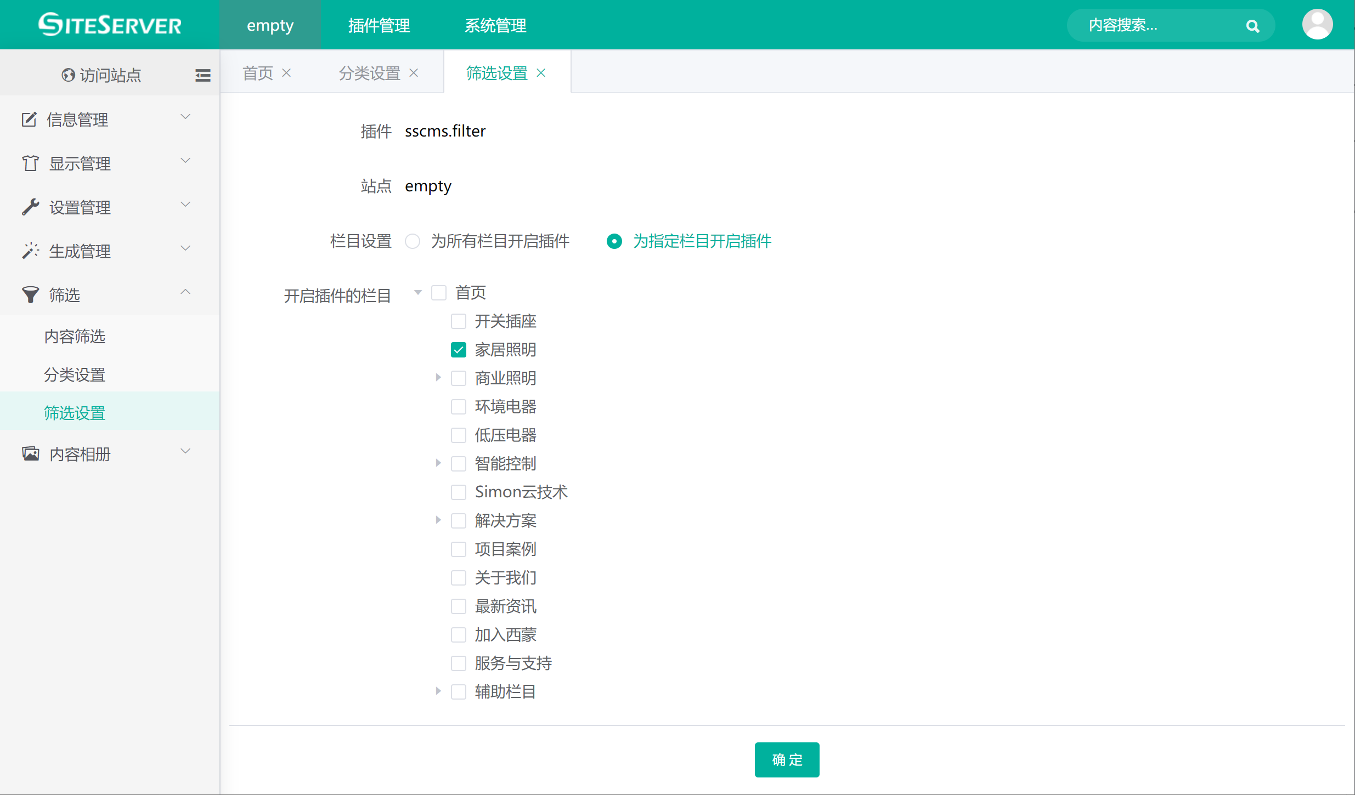Collapse the 首页 root tree node

418,293
